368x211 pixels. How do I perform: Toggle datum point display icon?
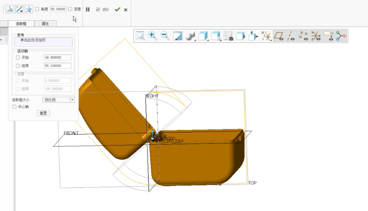(x=304, y=36)
